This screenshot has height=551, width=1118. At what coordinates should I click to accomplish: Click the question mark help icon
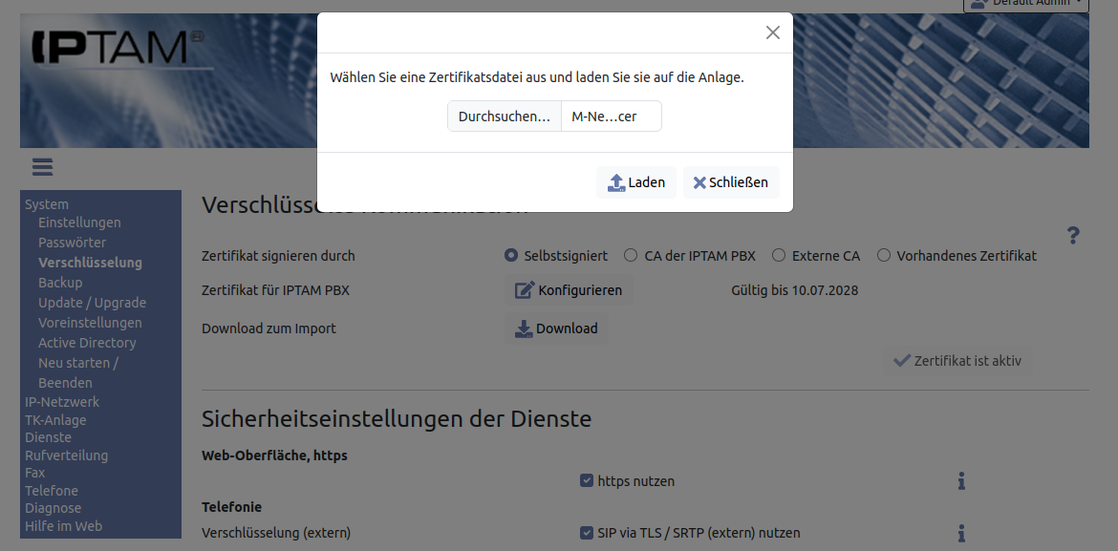(x=1073, y=235)
